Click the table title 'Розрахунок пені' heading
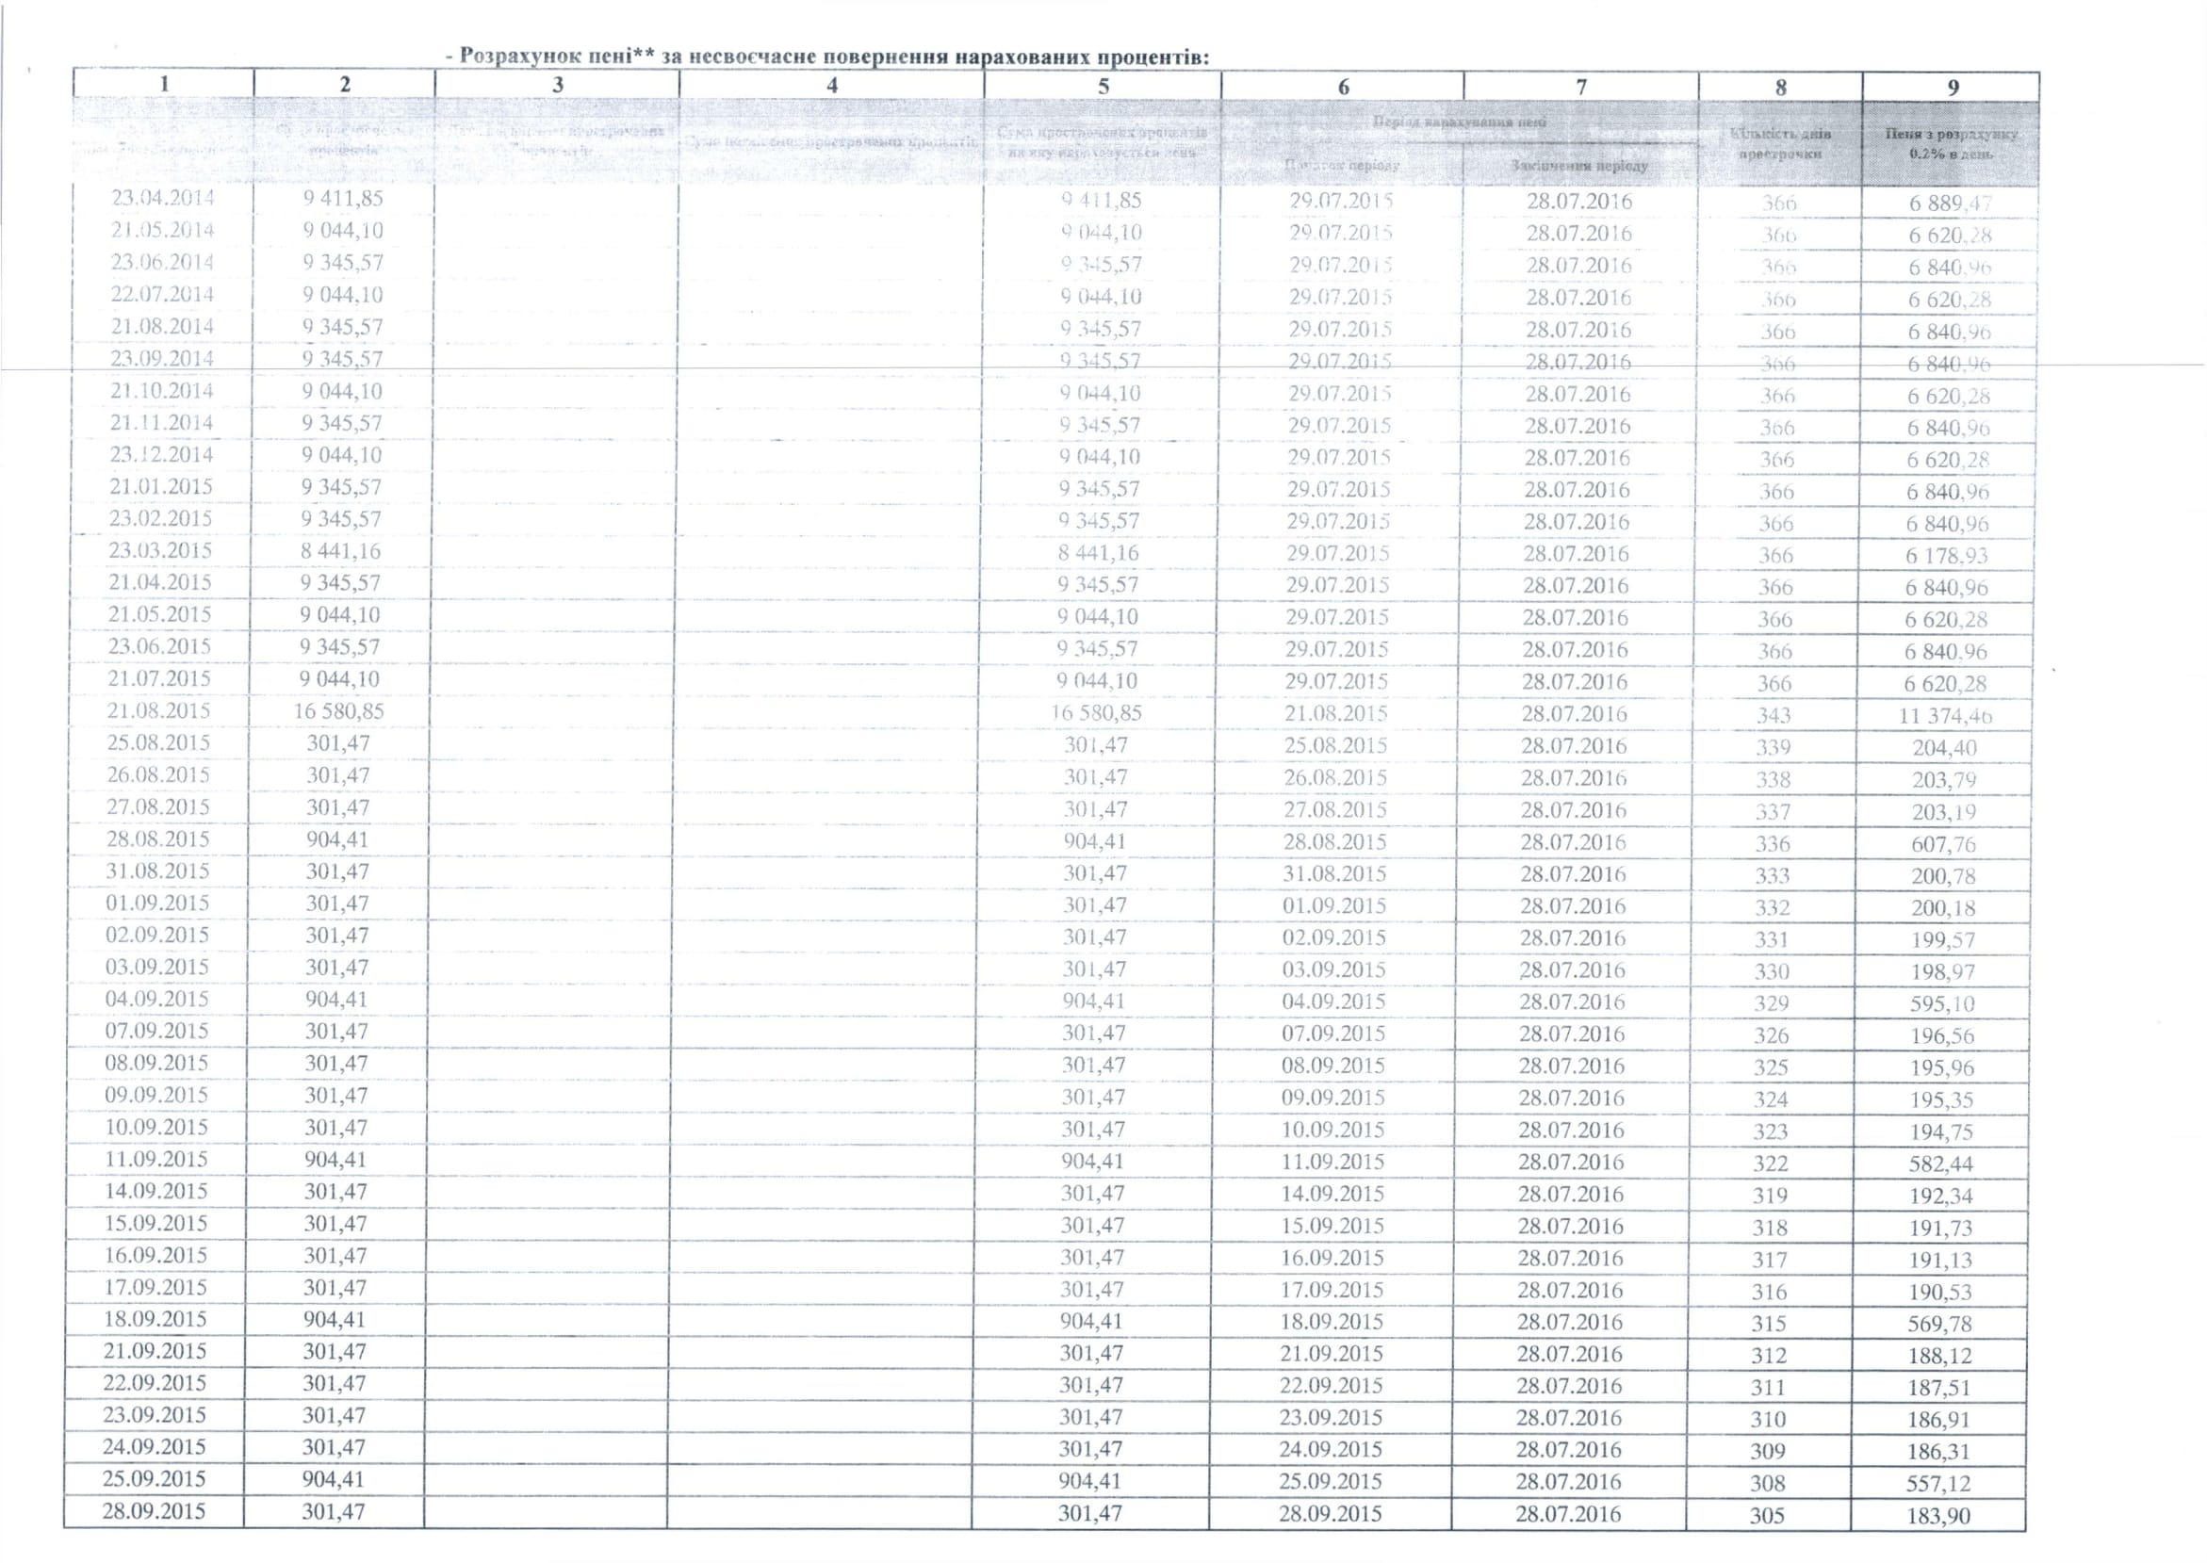The height and width of the screenshot is (1563, 2207). 826,56
